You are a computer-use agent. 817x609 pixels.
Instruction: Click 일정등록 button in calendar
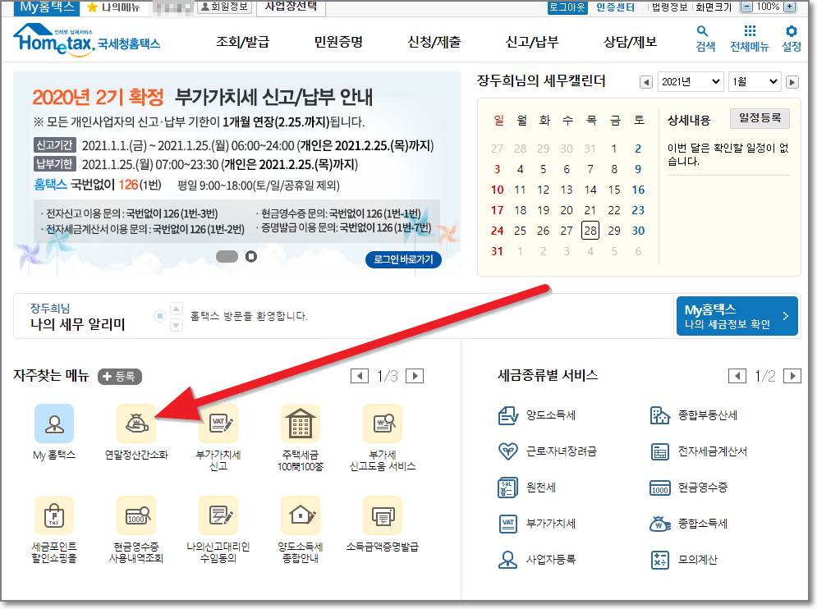click(x=760, y=118)
